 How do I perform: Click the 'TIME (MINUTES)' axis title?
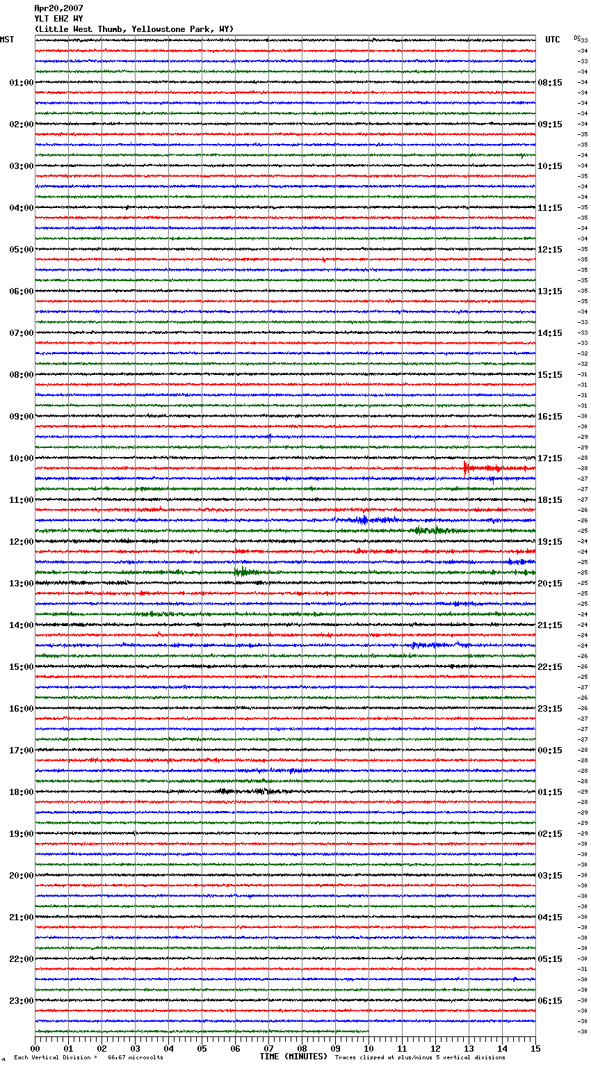293,1057
